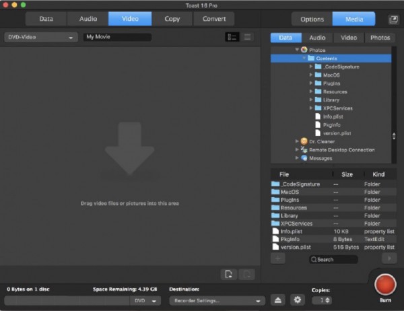Click the media tree scrollbar handle
Image resolution: width=404 pixels, height=311 pixels.
click(x=394, y=136)
